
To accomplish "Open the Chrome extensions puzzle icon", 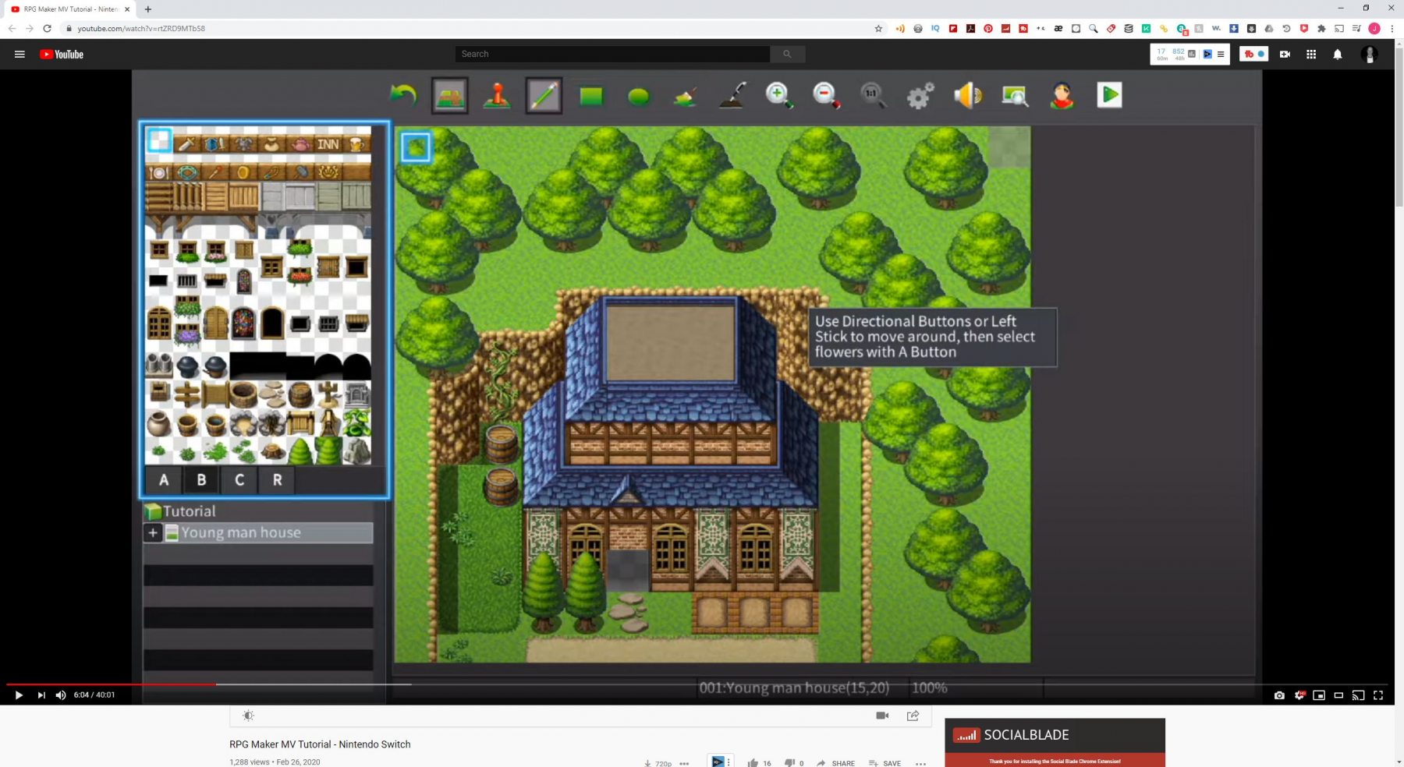I will coord(1321,28).
